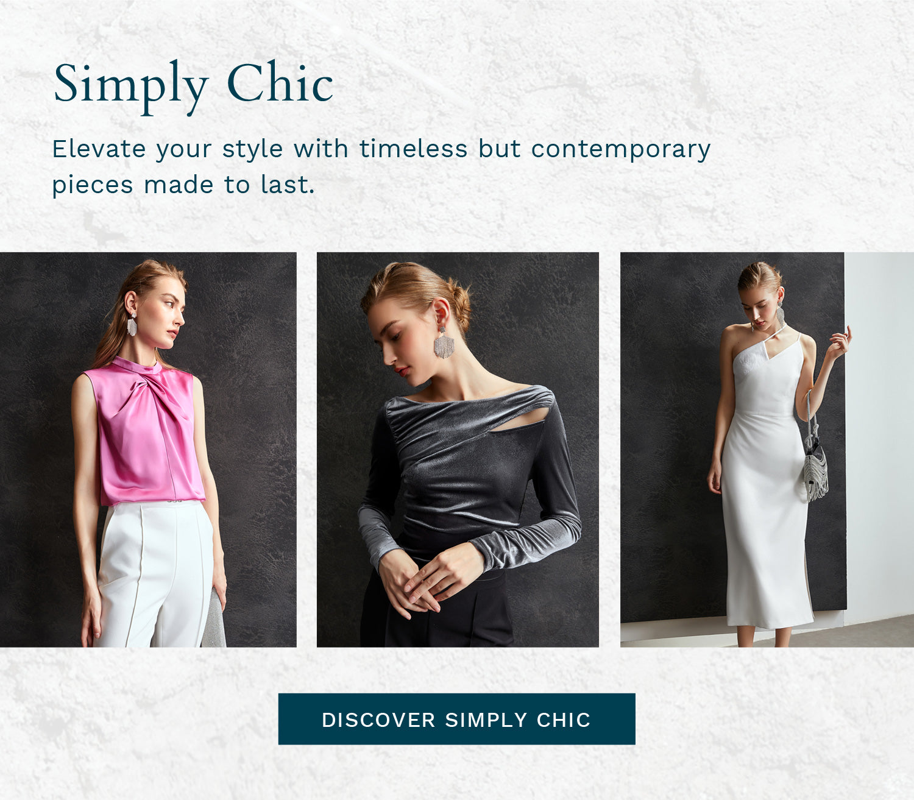
Task: Click the earring on pink-top model
Action: (x=132, y=325)
